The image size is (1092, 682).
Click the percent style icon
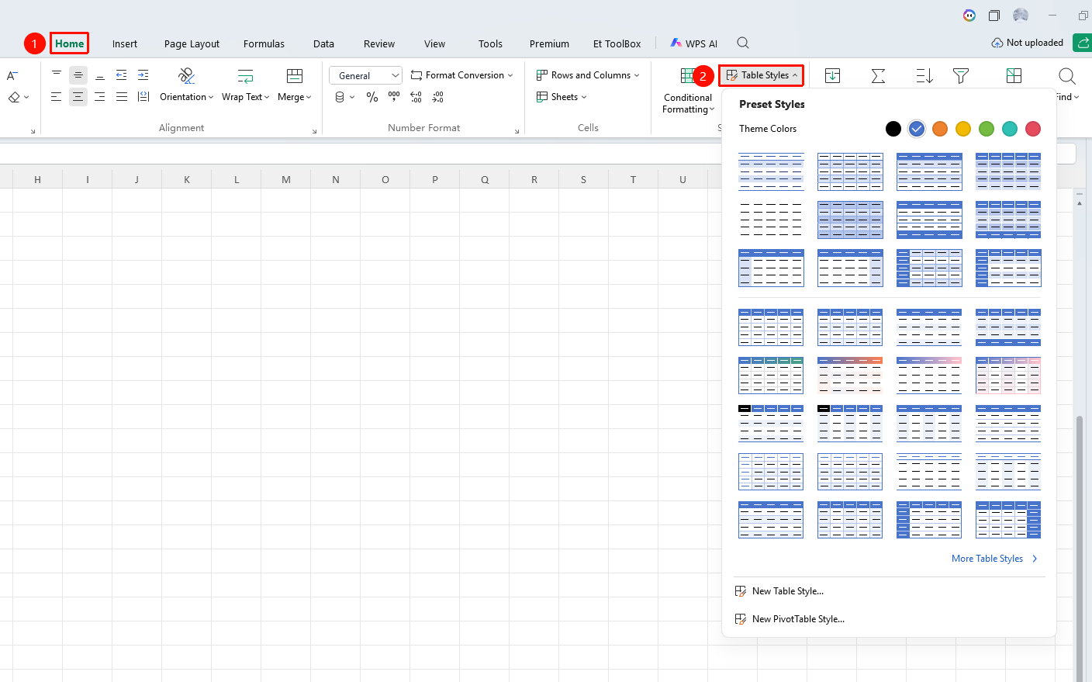pos(372,97)
